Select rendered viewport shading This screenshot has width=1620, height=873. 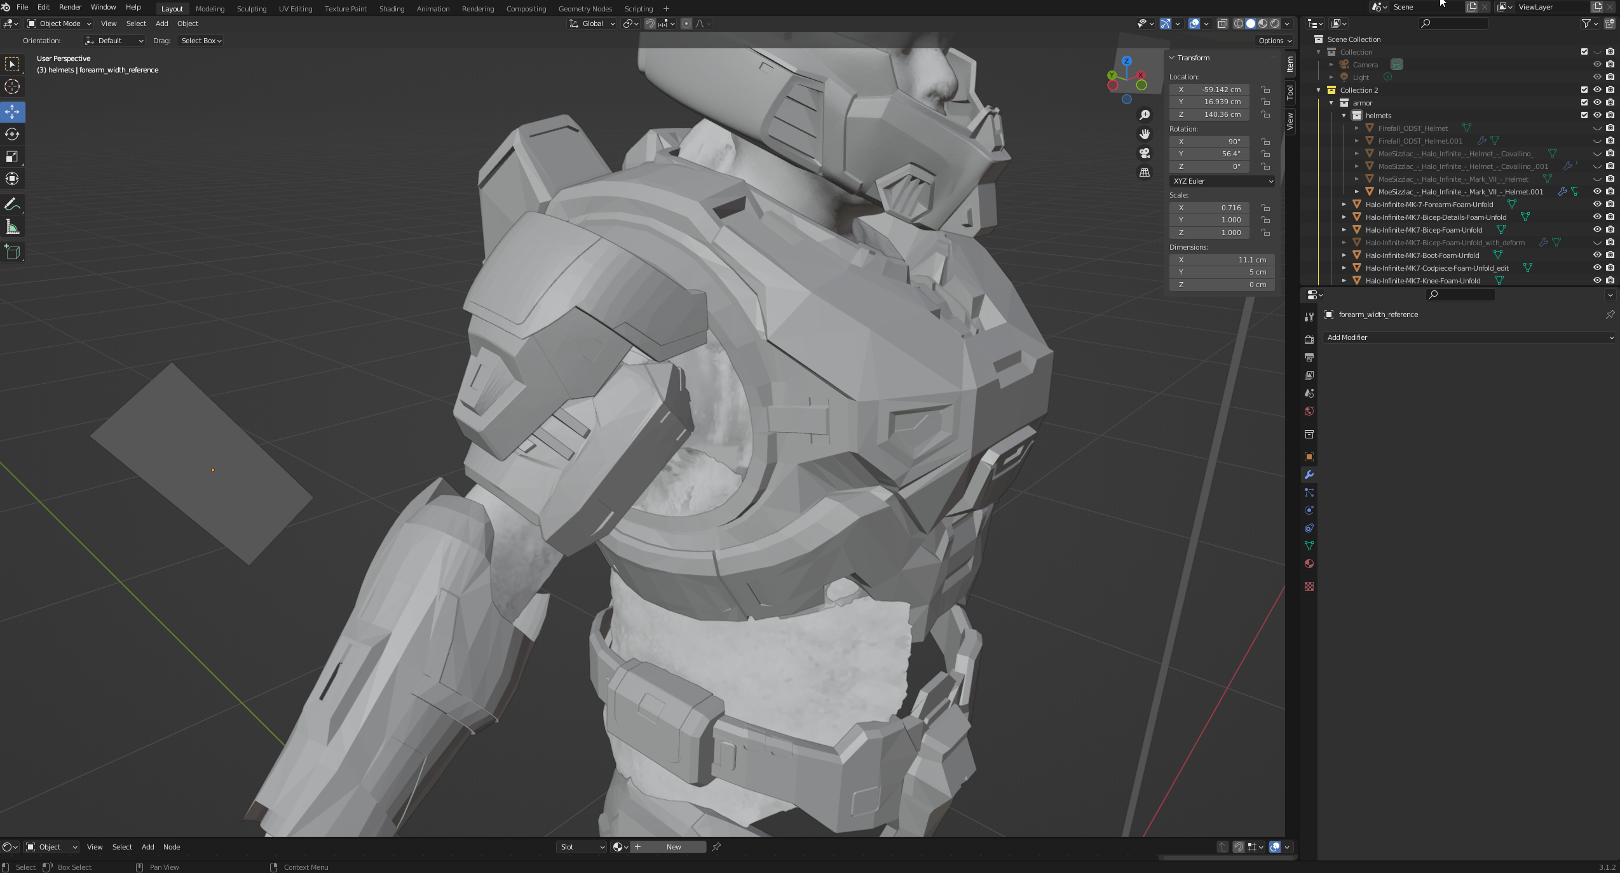point(1275,24)
